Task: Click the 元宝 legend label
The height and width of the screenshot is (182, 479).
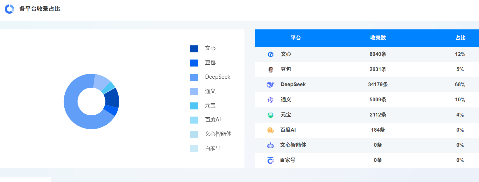Action: click(210, 105)
